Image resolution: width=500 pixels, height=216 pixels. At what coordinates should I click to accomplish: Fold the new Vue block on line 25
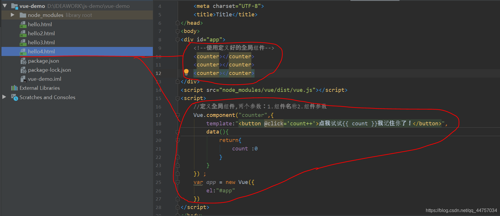(x=177, y=182)
